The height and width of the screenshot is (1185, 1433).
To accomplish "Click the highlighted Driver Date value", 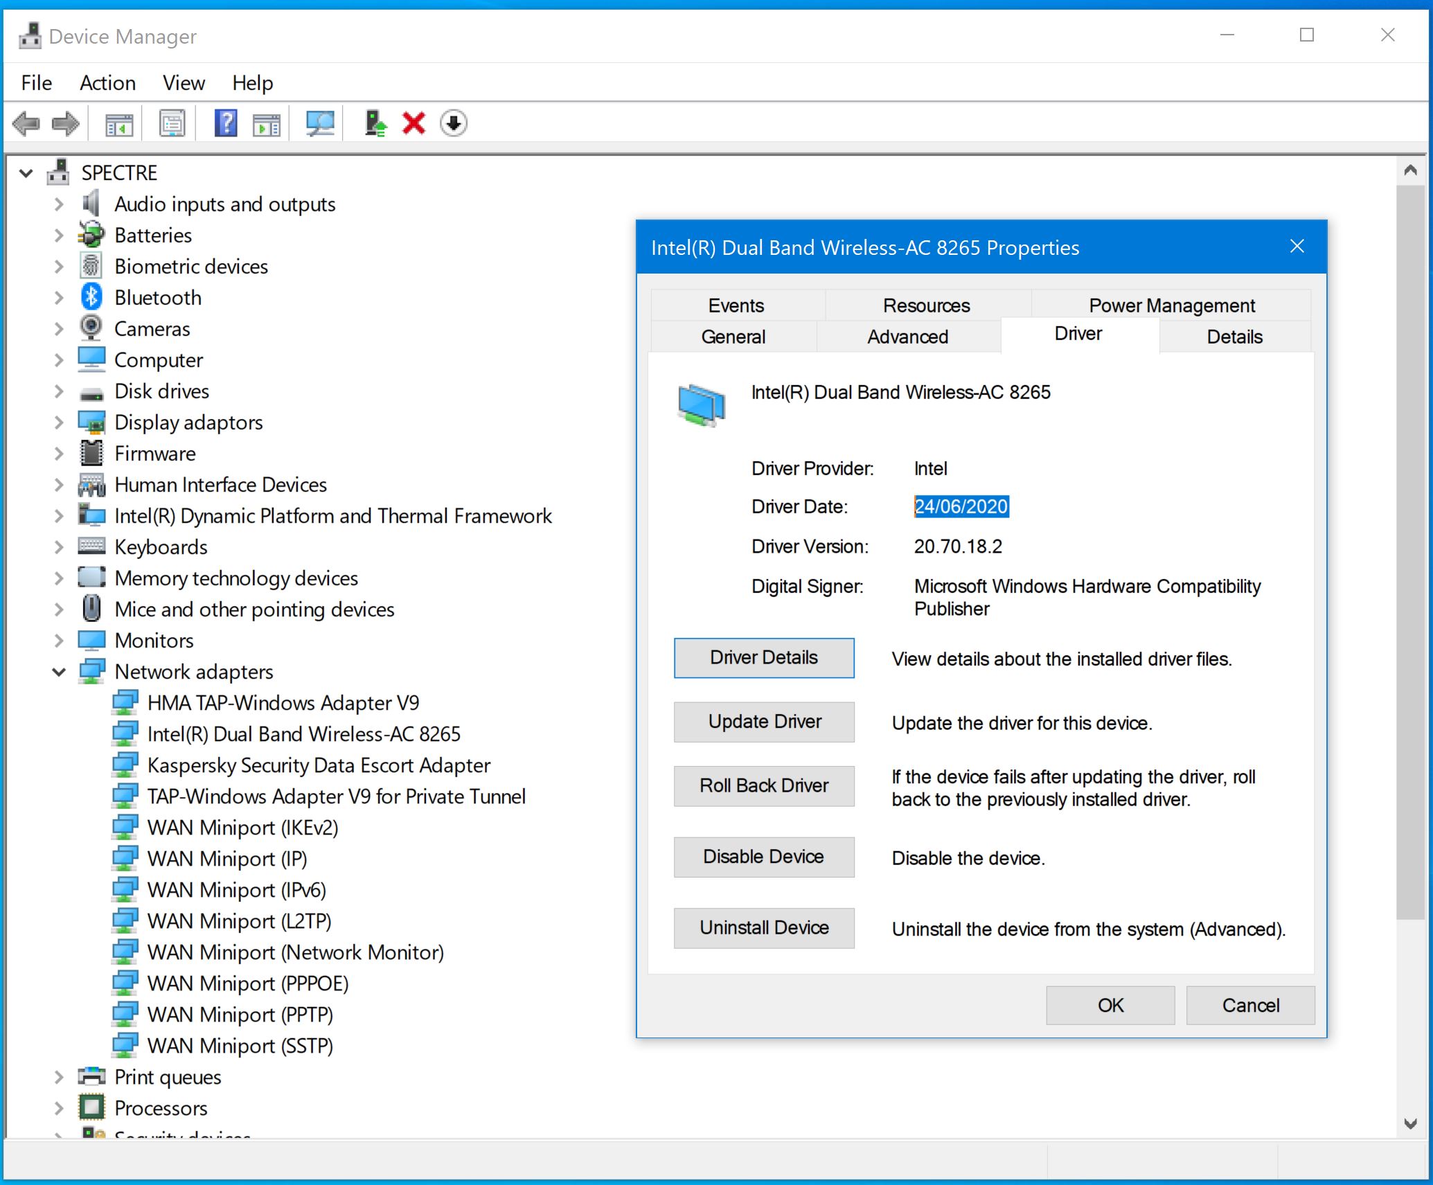I will pos(961,507).
